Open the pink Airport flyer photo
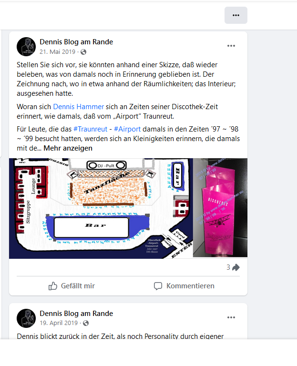This screenshot has width=297, height=366. tap(220, 208)
